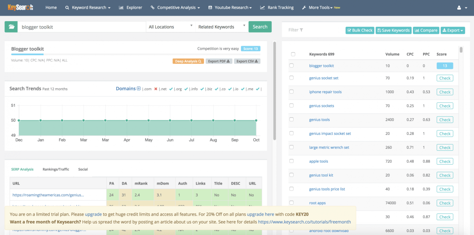The width and height of the screenshot is (474, 235).
Task: Open the apple tools keyword link
Action: [x=318, y=161]
